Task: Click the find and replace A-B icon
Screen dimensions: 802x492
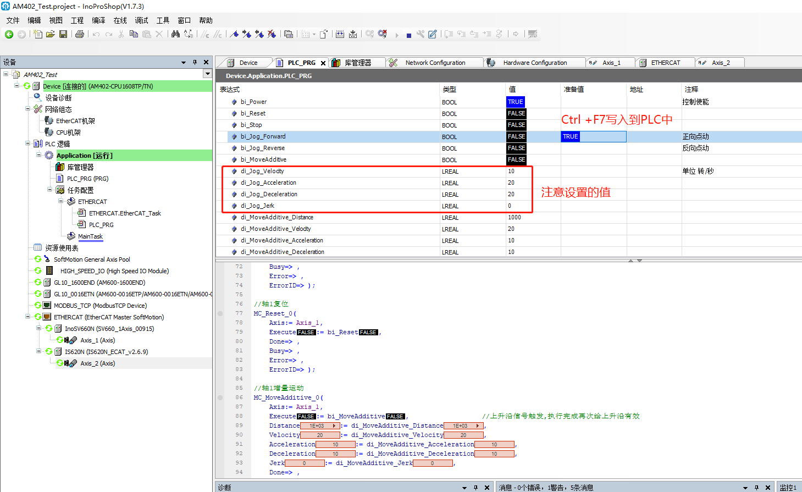Action: pyautogui.click(x=189, y=34)
